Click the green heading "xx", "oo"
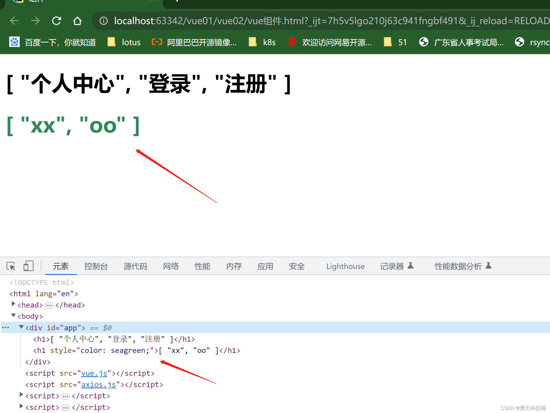The height and width of the screenshot is (413, 550). pos(73,126)
